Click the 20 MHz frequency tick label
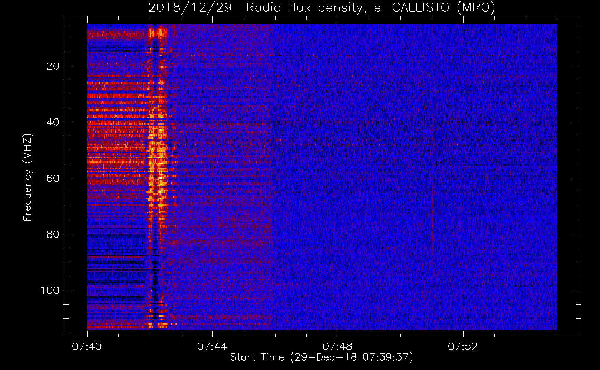This screenshot has width=600, height=370. point(53,66)
